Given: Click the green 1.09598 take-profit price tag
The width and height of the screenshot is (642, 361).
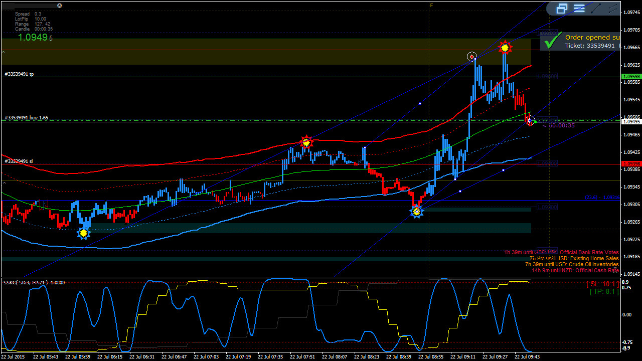Looking at the screenshot, I should 631,77.
